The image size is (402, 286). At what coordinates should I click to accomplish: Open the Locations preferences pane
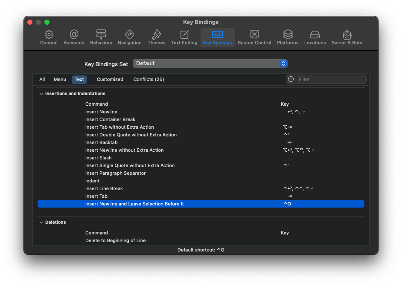(315, 37)
